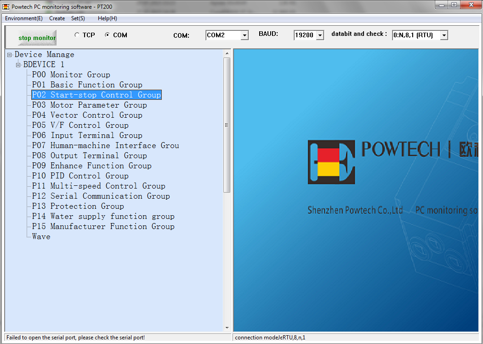Select Device Manage root tree item
Screen dimensions: 483x344
[x=45, y=55]
